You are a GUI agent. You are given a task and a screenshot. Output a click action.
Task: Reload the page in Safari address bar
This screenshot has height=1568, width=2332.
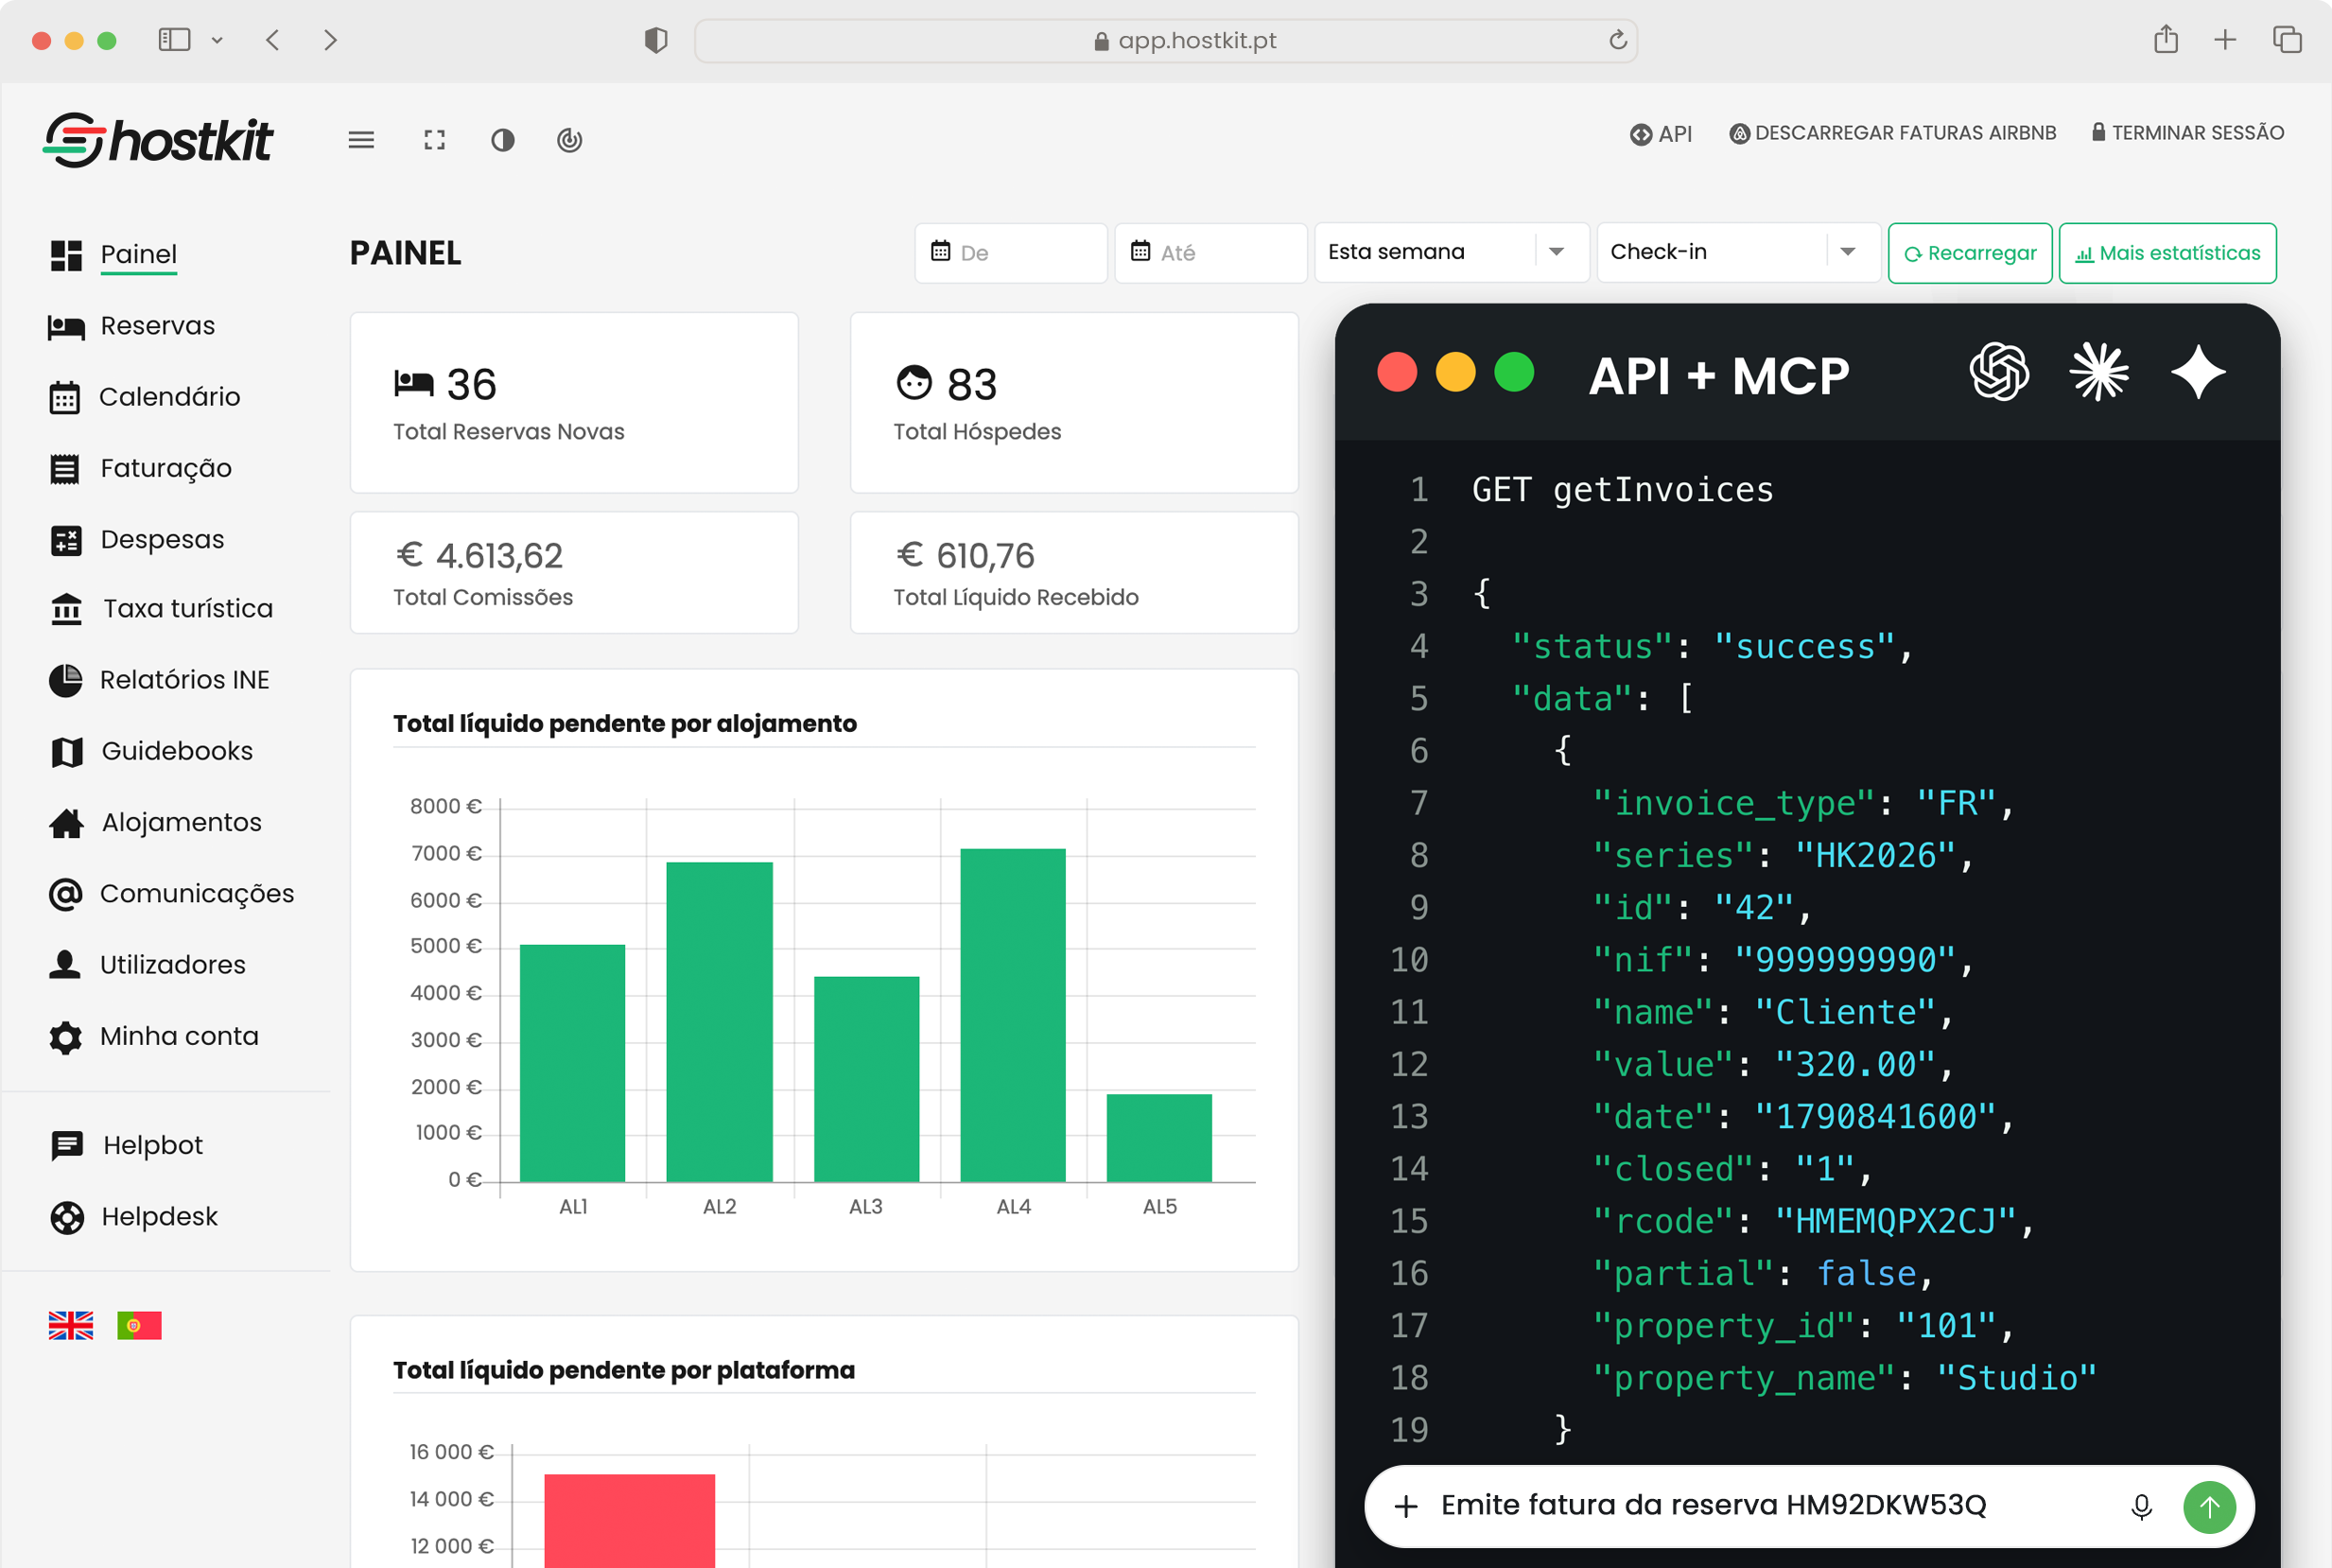[1617, 40]
